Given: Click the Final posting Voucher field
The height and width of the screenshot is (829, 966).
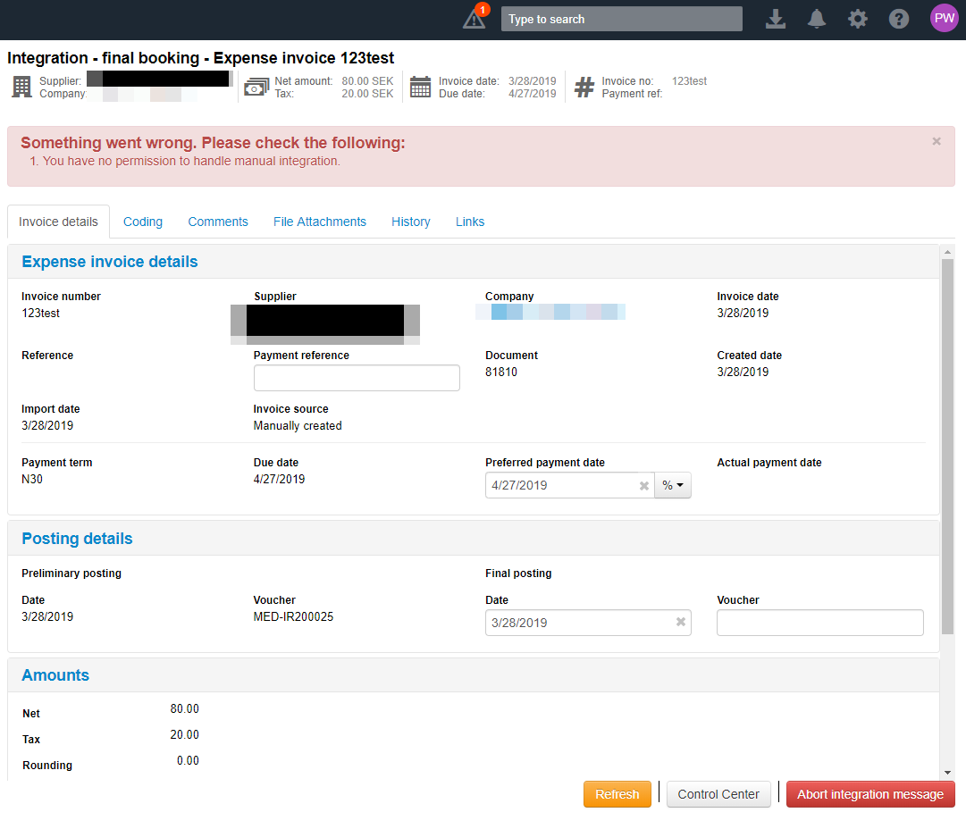Looking at the screenshot, I should [820, 623].
